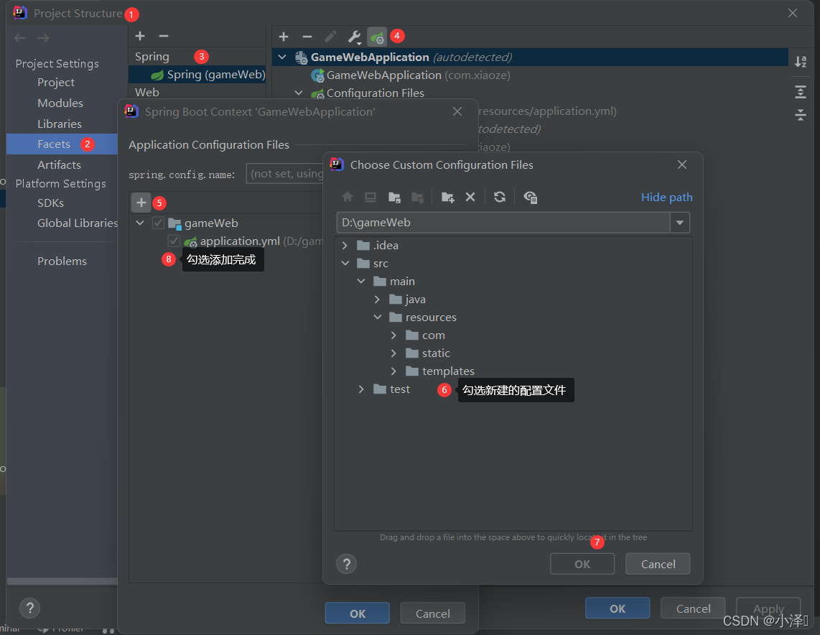820x635 pixels.
Task: Select Facets in the sidebar
Action: pyautogui.click(x=62, y=144)
